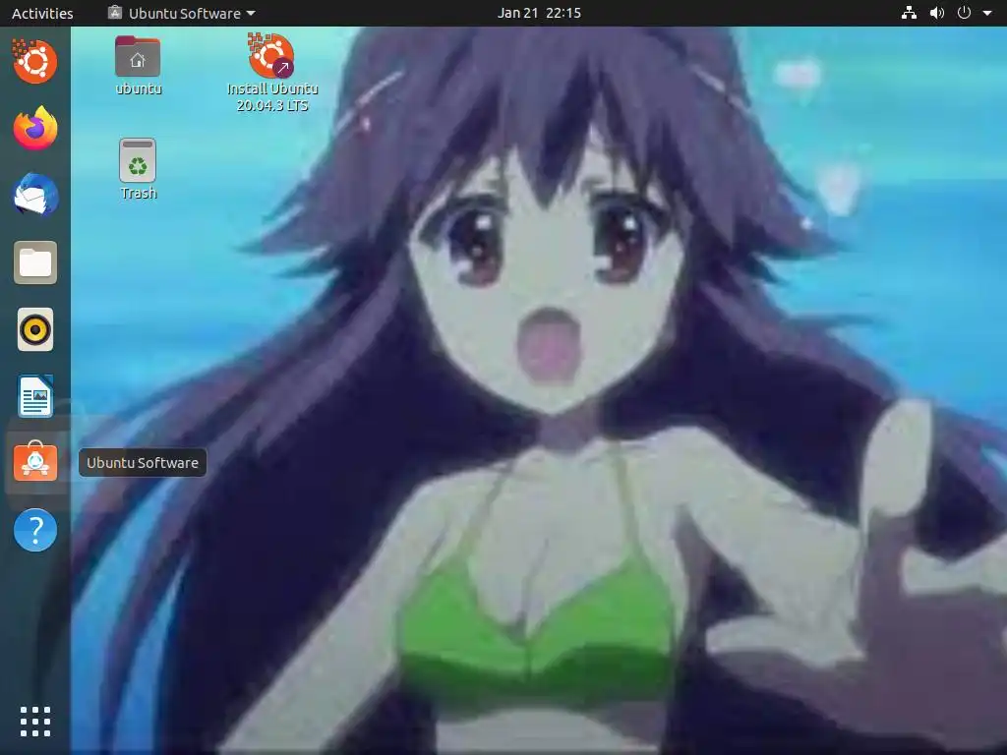Screen dimensions: 1007x755
Task: Expand the system menu arrow
Action: (x=987, y=13)
